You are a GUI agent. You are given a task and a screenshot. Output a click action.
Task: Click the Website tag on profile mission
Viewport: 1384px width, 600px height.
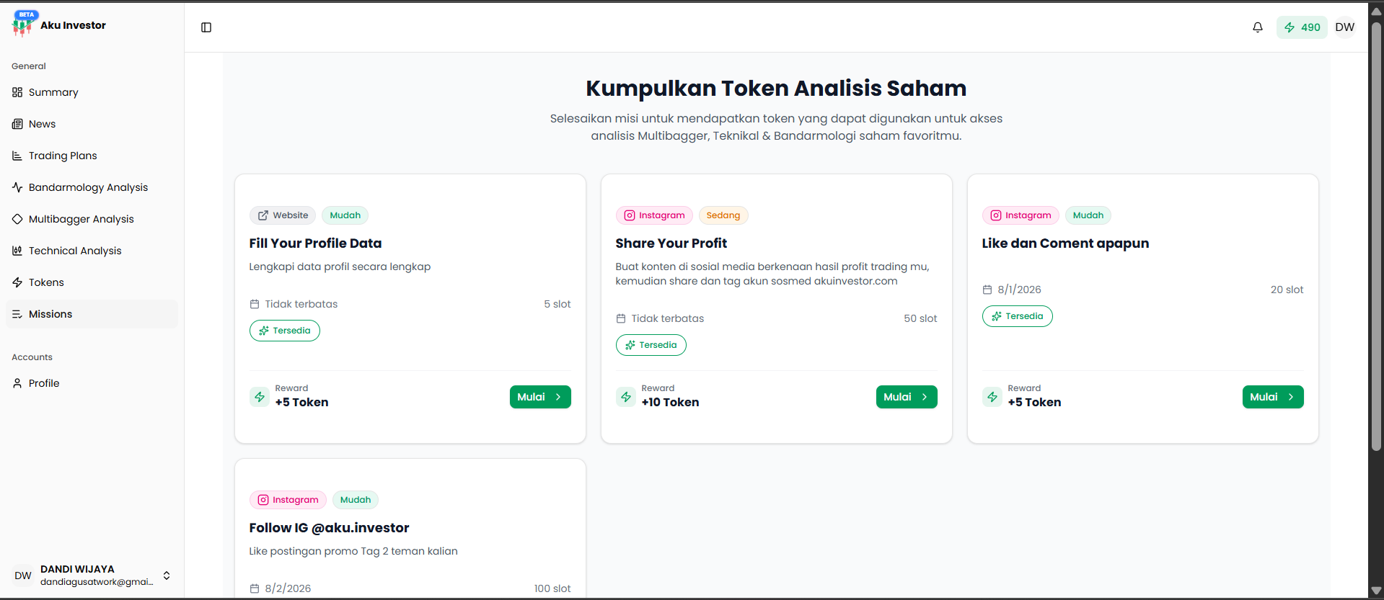283,215
